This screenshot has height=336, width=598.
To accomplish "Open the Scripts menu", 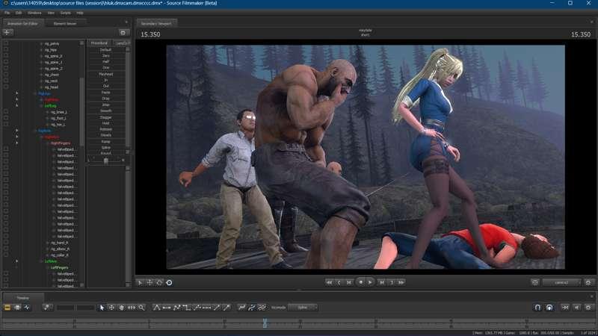I will coord(66,13).
